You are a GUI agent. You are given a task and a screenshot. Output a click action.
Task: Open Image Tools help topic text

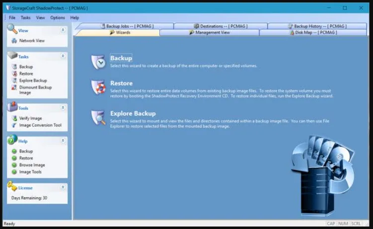coord(30,172)
